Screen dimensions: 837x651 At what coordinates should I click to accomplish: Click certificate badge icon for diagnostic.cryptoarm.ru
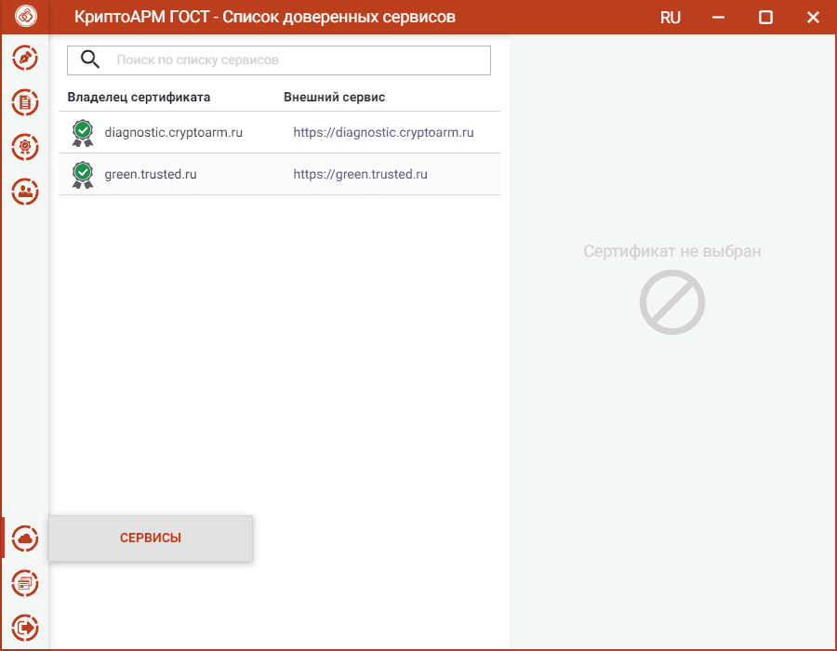[x=83, y=133]
